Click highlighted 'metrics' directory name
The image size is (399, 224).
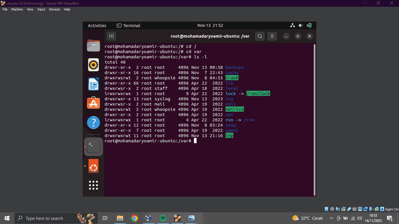click(235, 109)
